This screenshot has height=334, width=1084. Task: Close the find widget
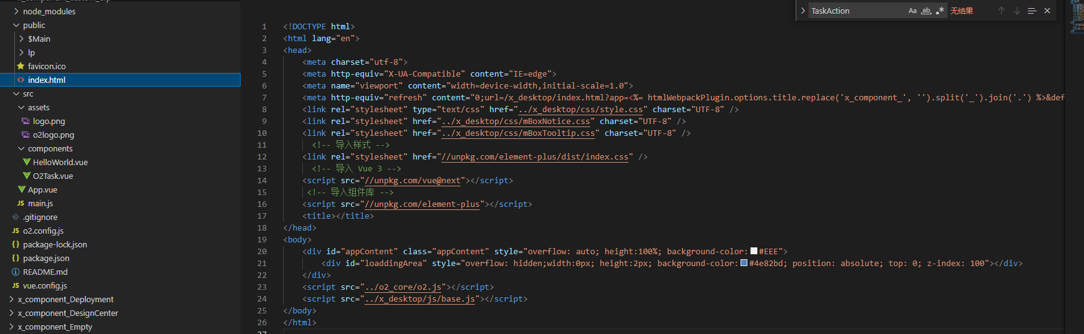(x=1047, y=11)
